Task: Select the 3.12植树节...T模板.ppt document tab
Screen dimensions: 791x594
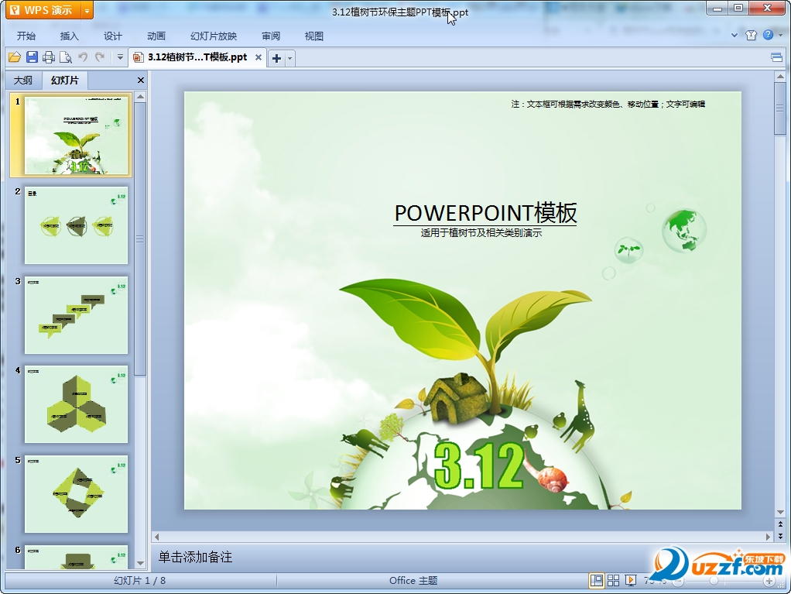Action: (x=197, y=57)
